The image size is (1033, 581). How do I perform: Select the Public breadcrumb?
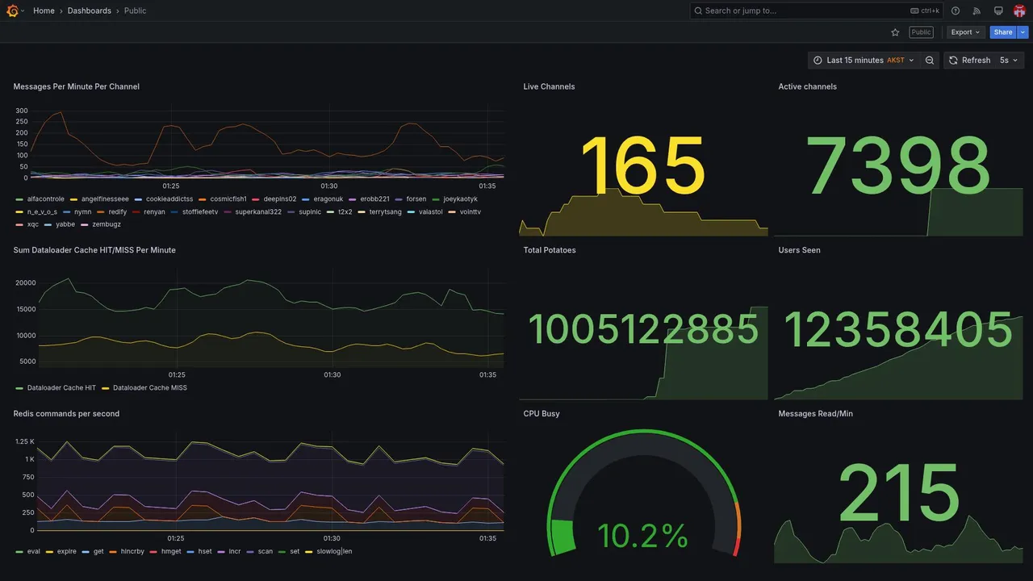click(x=136, y=10)
